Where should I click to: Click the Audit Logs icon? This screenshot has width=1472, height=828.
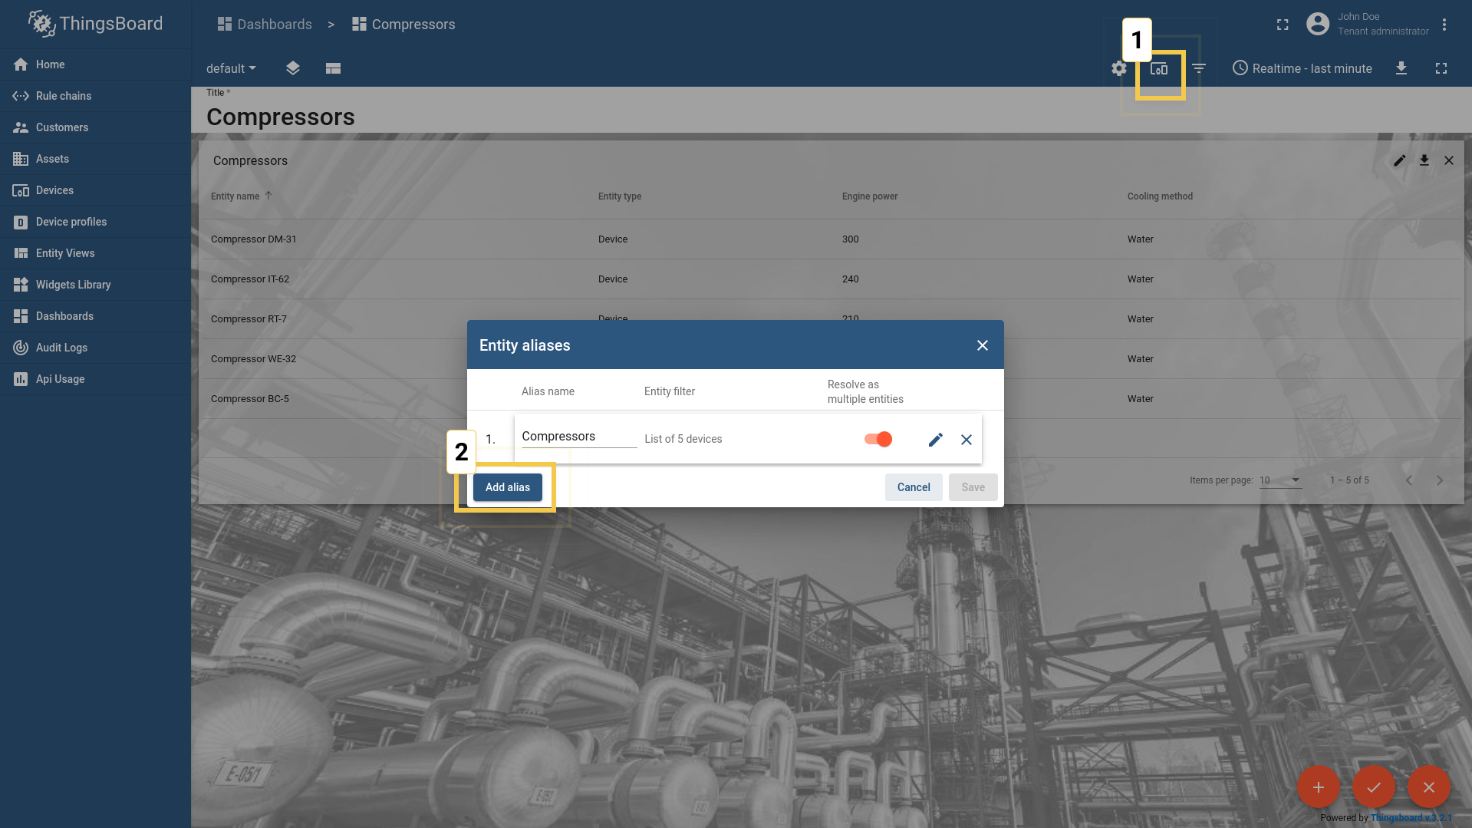click(x=21, y=348)
